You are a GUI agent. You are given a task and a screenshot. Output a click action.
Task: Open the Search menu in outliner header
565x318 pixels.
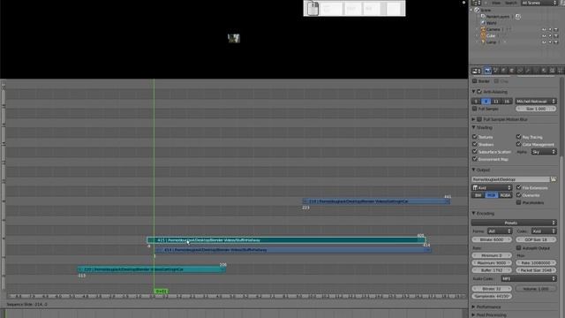coord(510,3)
